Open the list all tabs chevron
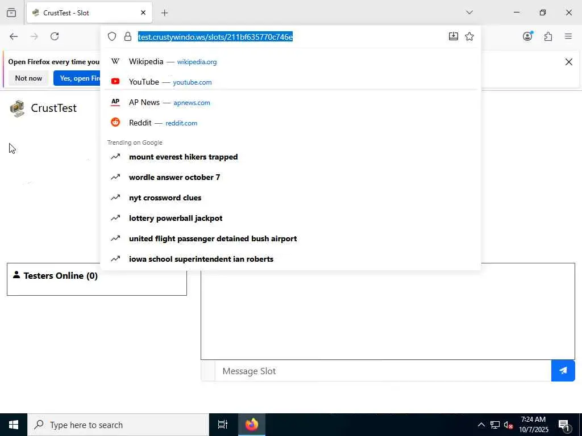The width and height of the screenshot is (582, 436). click(469, 12)
